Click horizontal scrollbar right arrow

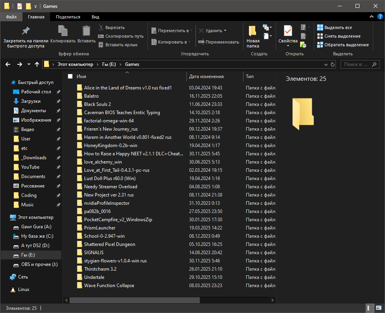tap(272, 300)
